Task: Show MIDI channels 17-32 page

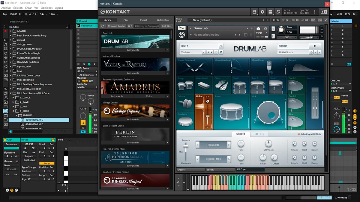Action: [x=285, y=20]
